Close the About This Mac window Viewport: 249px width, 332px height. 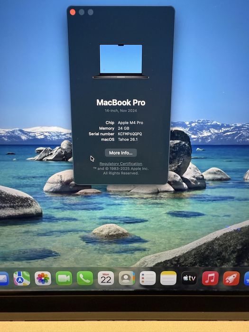[73, 12]
